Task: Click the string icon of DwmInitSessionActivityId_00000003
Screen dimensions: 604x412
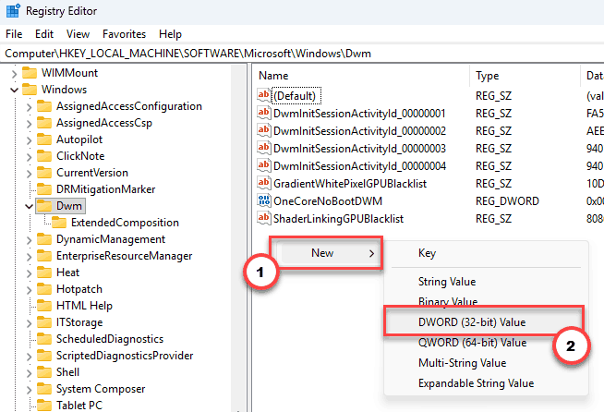Action: click(264, 148)
